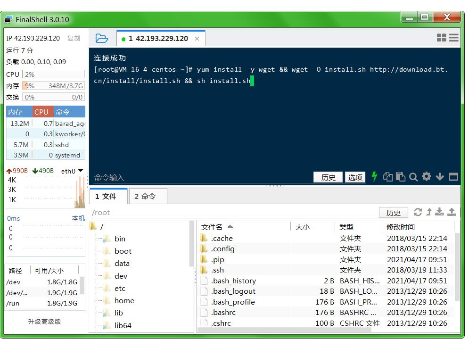This screenshot has width=469, height=339.
Task: Click the paste icon in terminal toolbar
Action: tap(401, 177)
